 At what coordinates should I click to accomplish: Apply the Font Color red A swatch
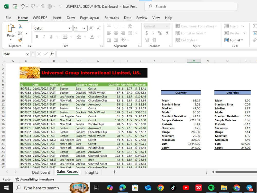coord(92,37)
